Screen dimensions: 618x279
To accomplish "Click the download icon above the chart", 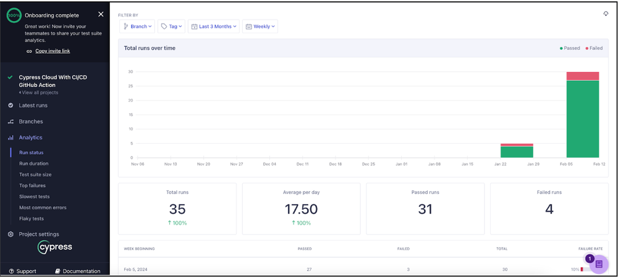I will (606, 14).
